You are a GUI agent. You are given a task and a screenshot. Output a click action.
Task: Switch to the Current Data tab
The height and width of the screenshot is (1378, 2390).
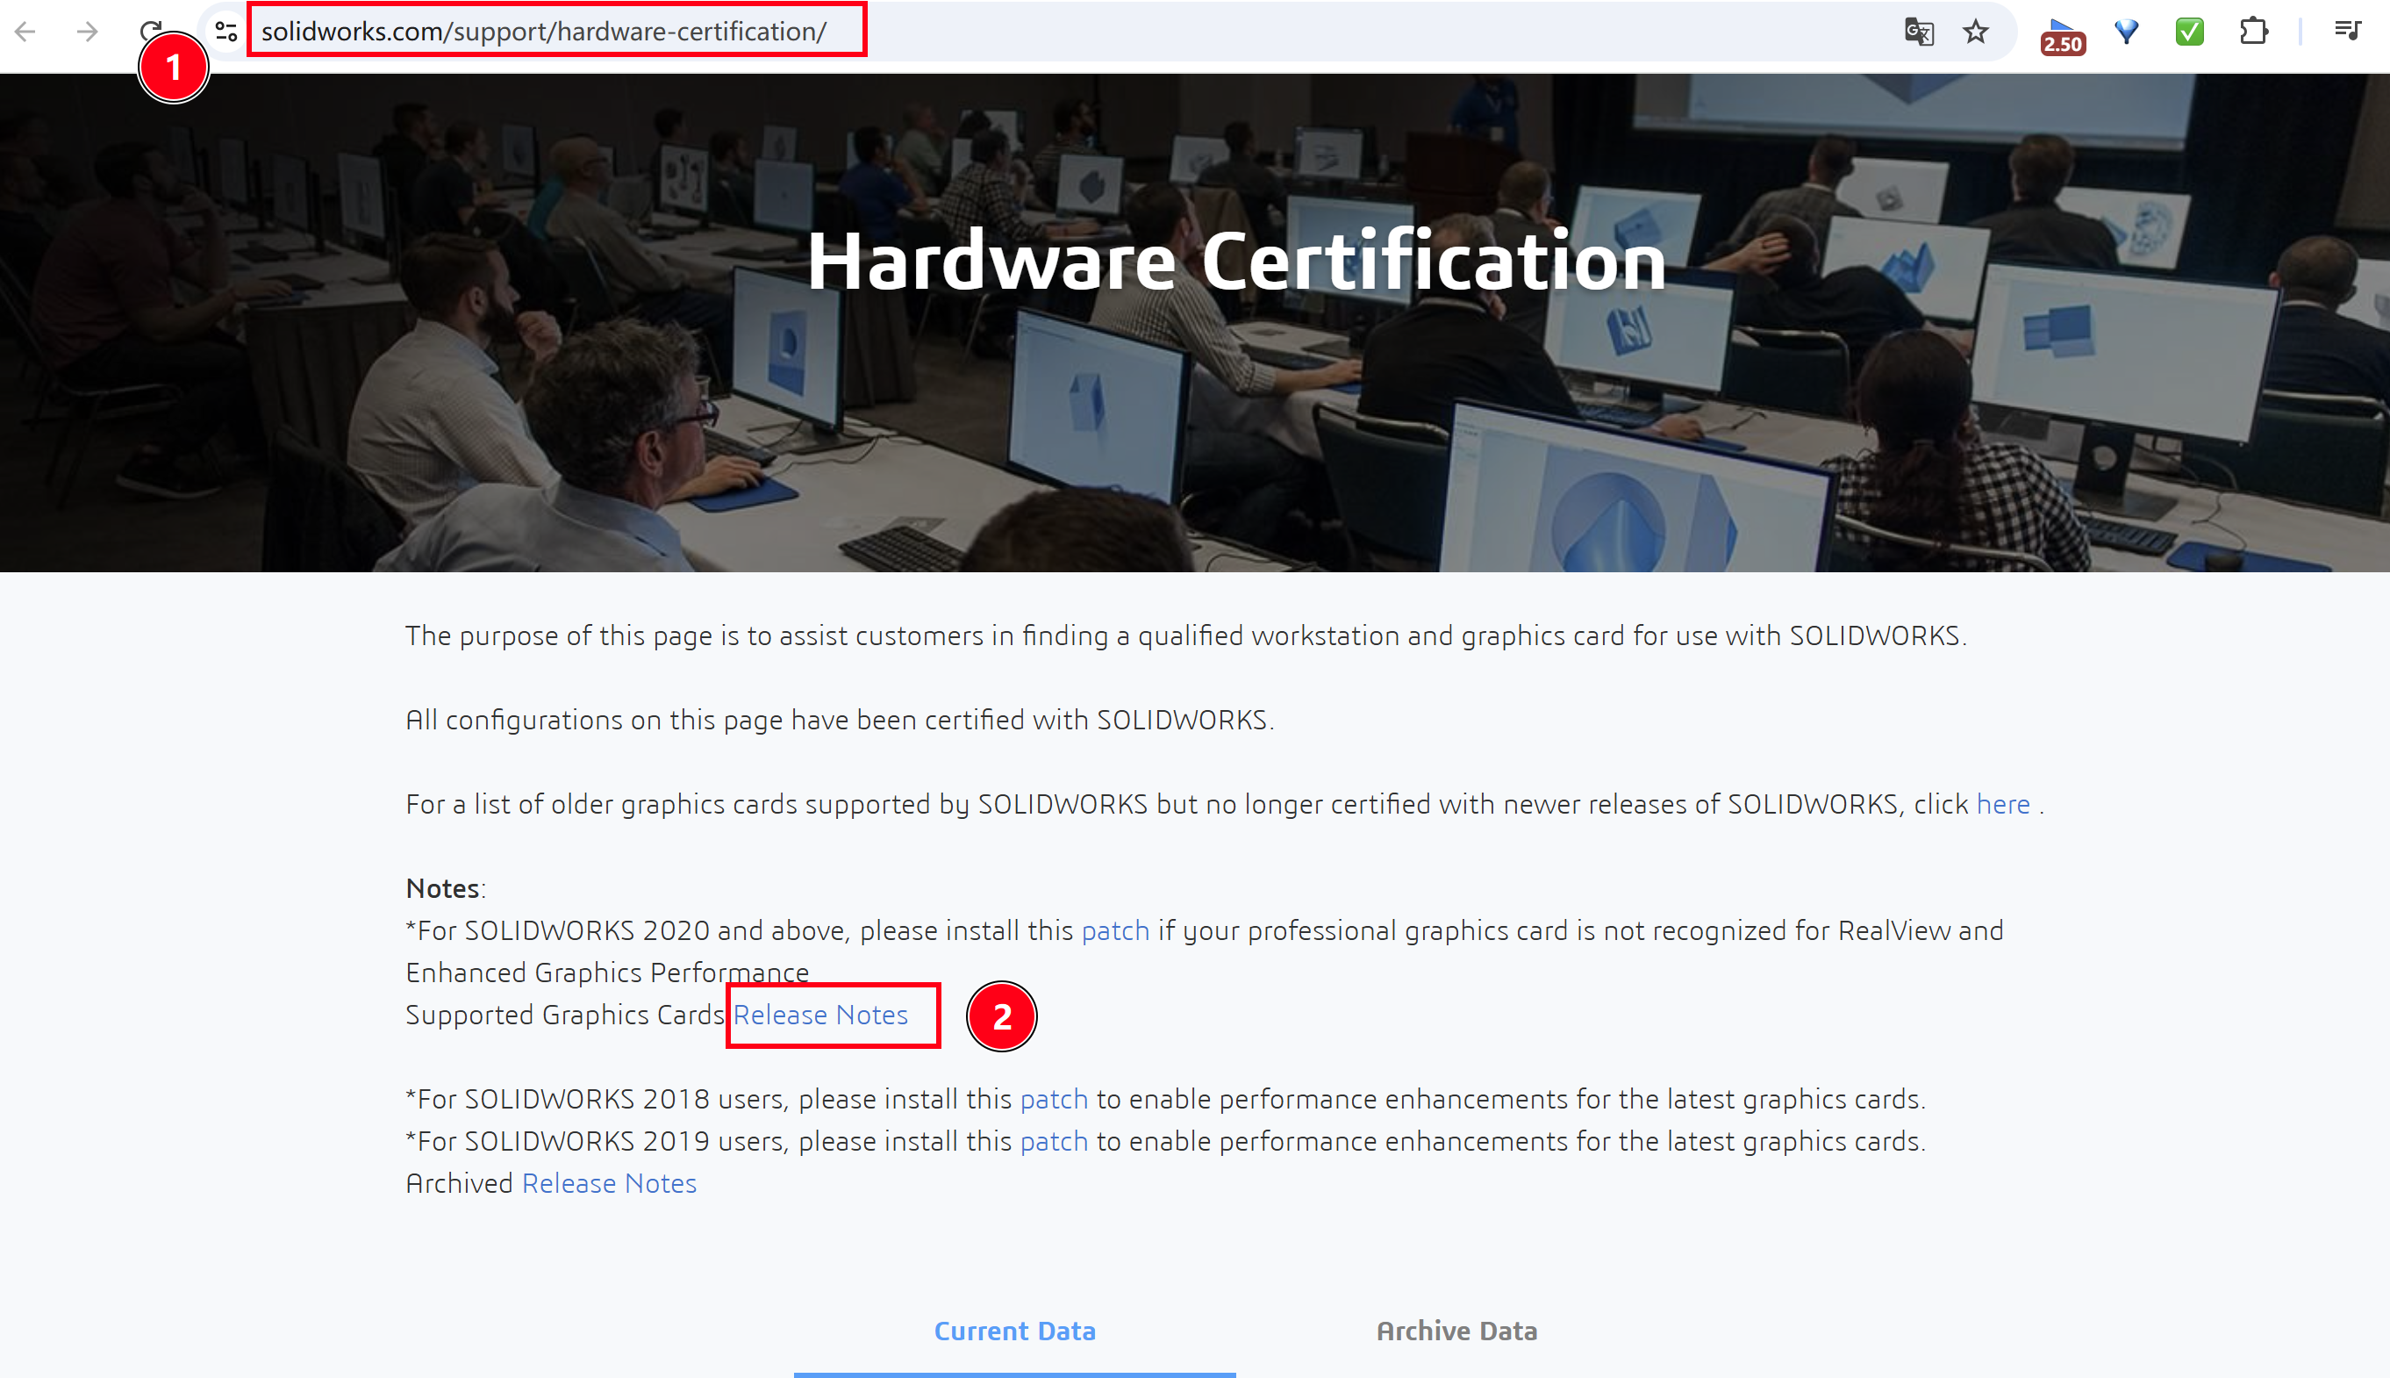click(x=1015, y=1331)
